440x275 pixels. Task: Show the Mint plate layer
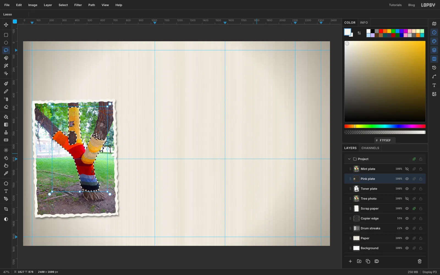[407, 169]
